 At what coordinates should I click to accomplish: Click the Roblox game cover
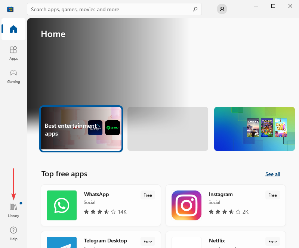coord(253,127)
